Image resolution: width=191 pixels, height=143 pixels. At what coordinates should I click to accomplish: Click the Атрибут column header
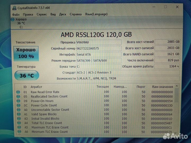pos(36,87)
